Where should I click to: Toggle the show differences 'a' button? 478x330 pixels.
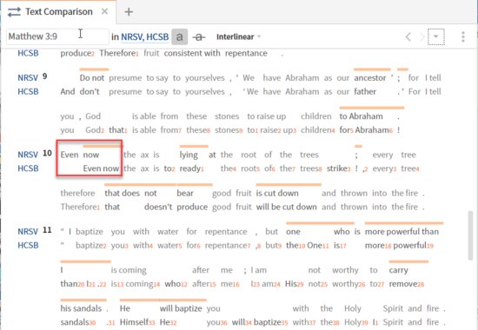click(x=180, y=36)
